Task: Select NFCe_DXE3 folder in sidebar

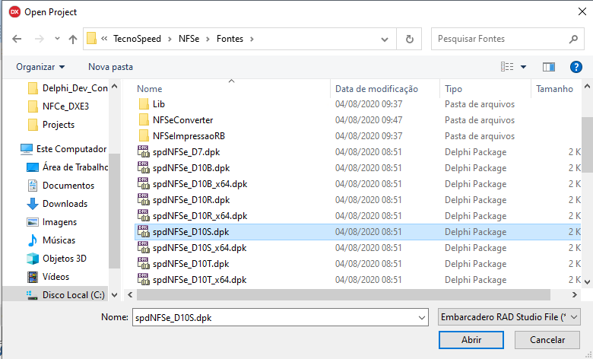Action: (59, 106)
